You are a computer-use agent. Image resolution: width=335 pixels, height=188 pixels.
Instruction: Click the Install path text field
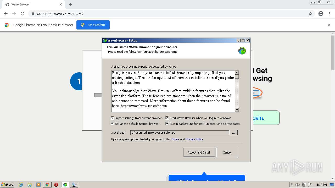point(180,133)
